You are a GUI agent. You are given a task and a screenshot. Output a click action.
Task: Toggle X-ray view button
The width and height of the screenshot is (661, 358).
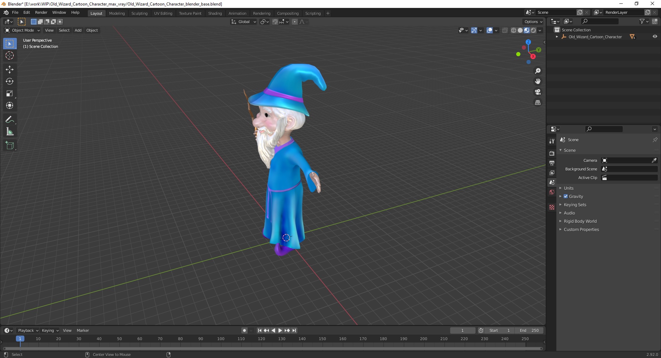click(505, 30)
